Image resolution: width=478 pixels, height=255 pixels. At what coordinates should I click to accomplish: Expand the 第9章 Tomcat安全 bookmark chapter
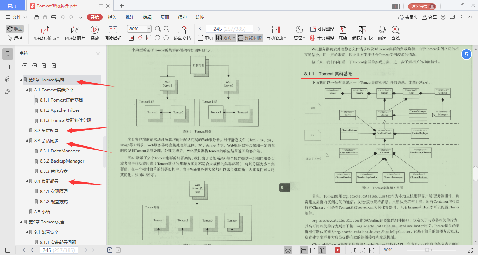[x=21, y=222]
